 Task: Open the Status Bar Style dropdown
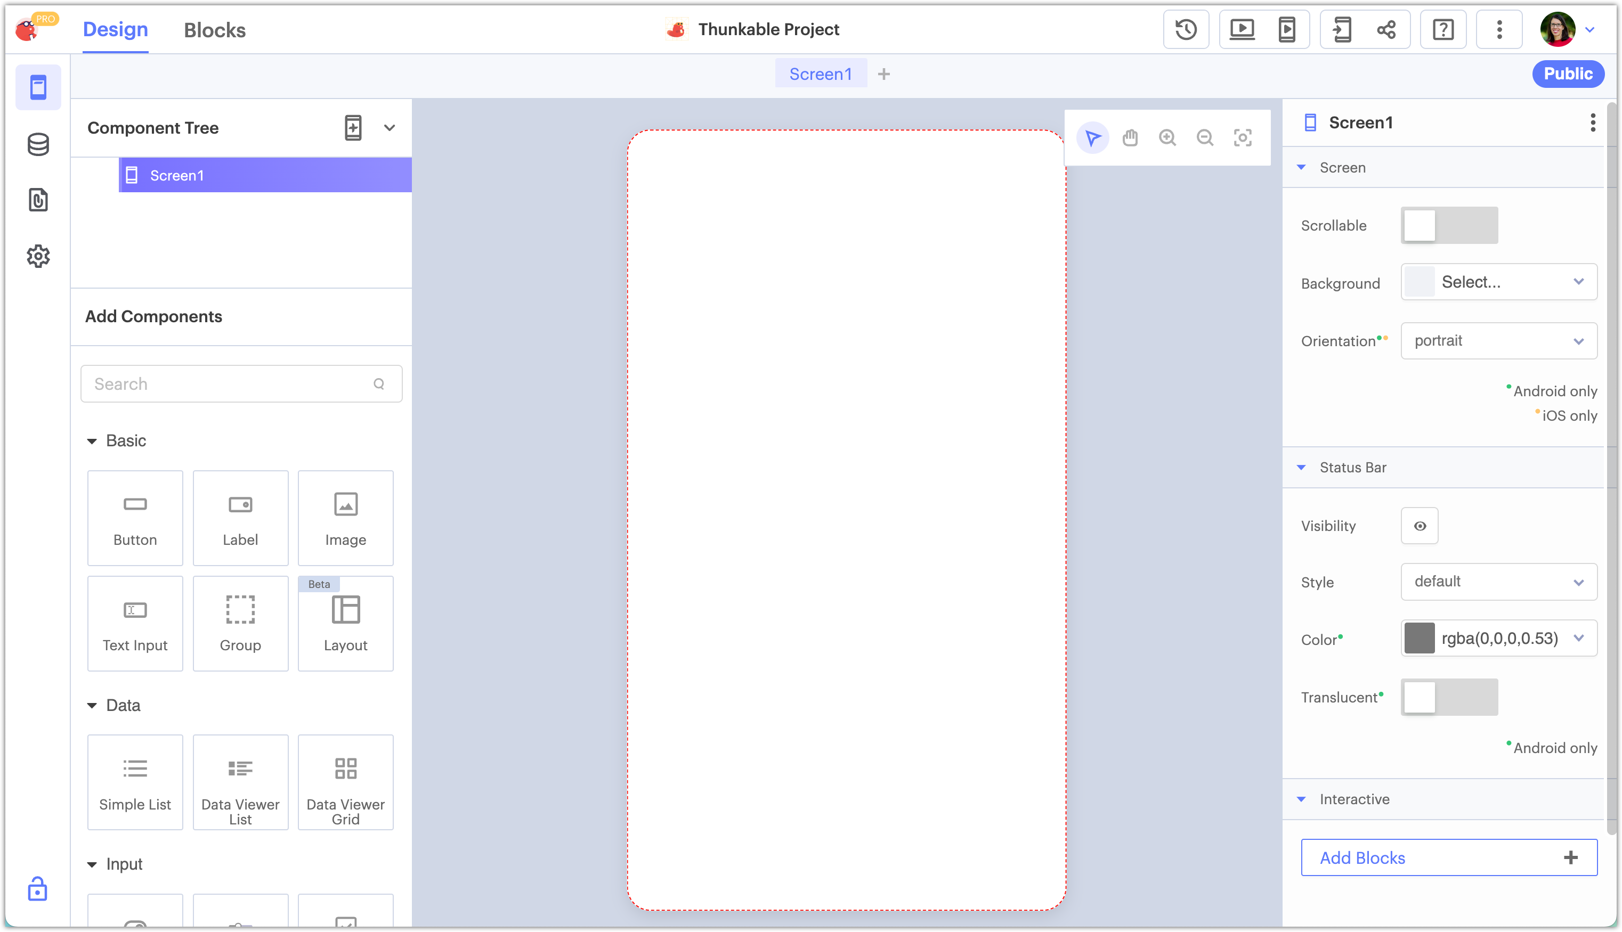tap(1498, 582)
